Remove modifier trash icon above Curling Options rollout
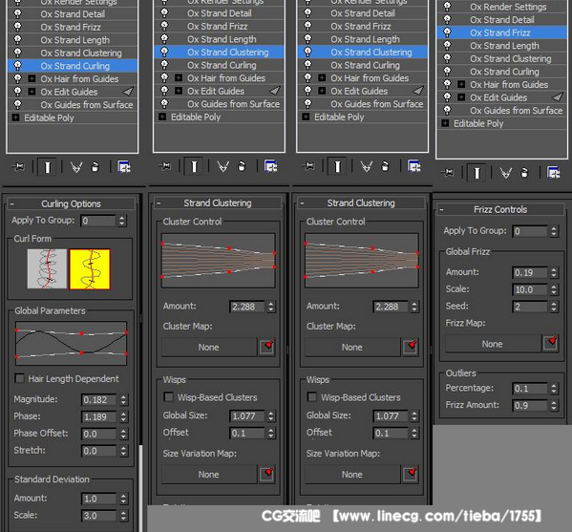The height and width of the screenshot is (532, 572). pos(95,167)
